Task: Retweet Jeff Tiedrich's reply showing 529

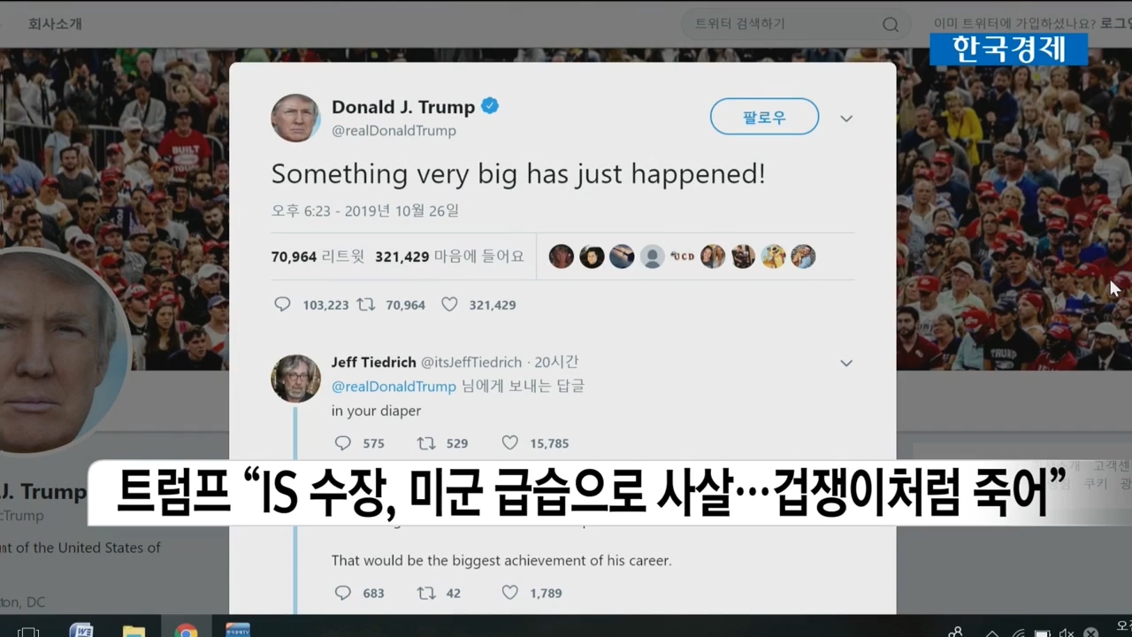Action: pos(426,442)
